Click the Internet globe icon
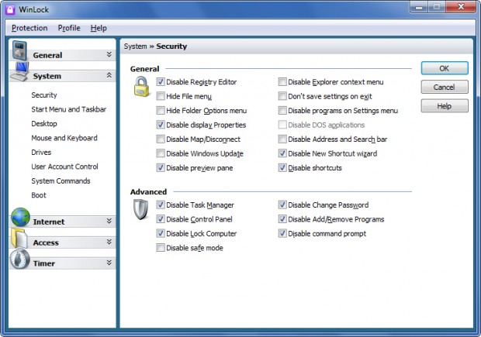The width and height of the screenshot is (481, 337). coord(20,217)
